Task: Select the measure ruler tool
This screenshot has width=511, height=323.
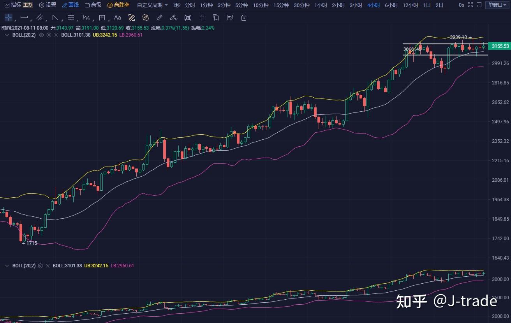Action: point(159,18)
